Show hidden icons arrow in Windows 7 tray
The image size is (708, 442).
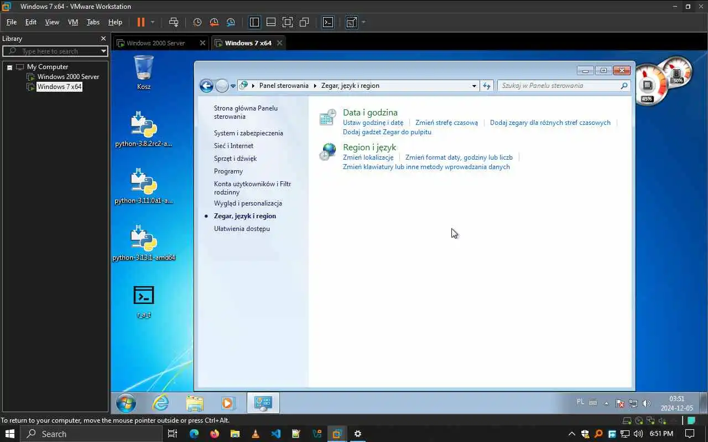click(606, 403)
